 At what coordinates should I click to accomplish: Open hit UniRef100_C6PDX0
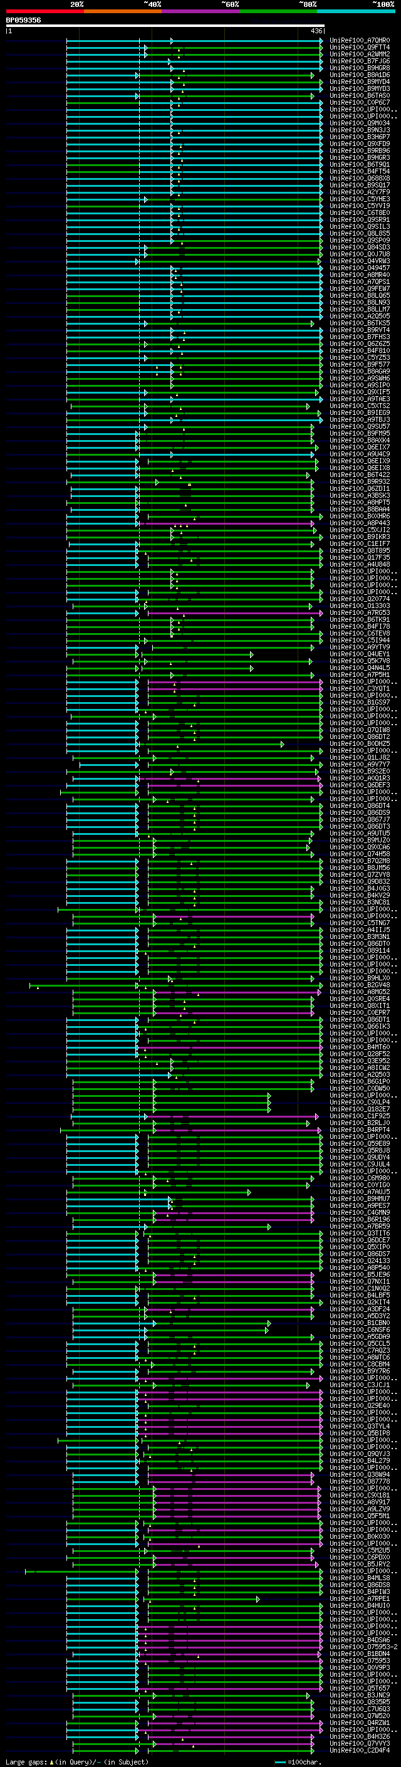point(359,1557)
